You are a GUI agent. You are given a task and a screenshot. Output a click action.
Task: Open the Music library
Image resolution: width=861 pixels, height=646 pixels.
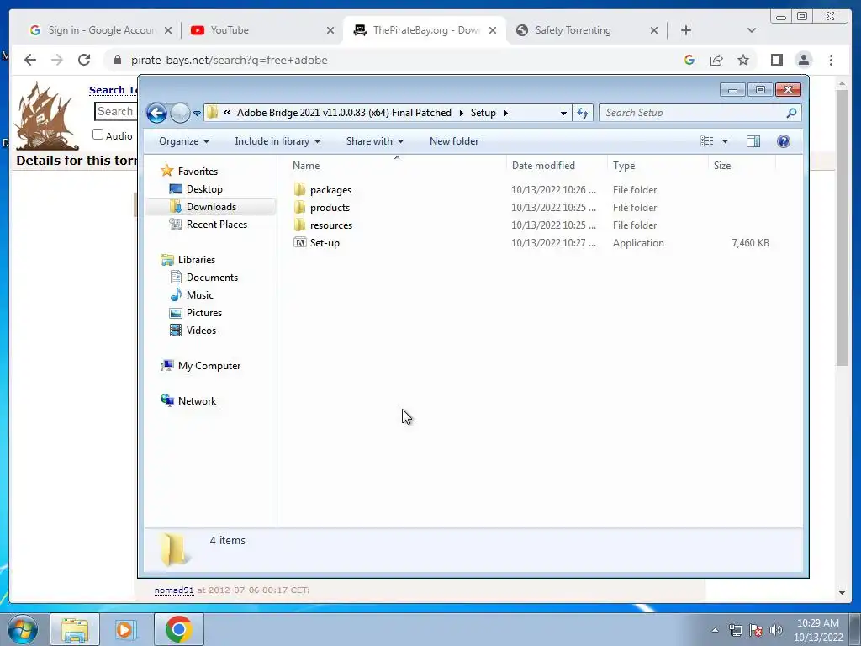[200, 295]
